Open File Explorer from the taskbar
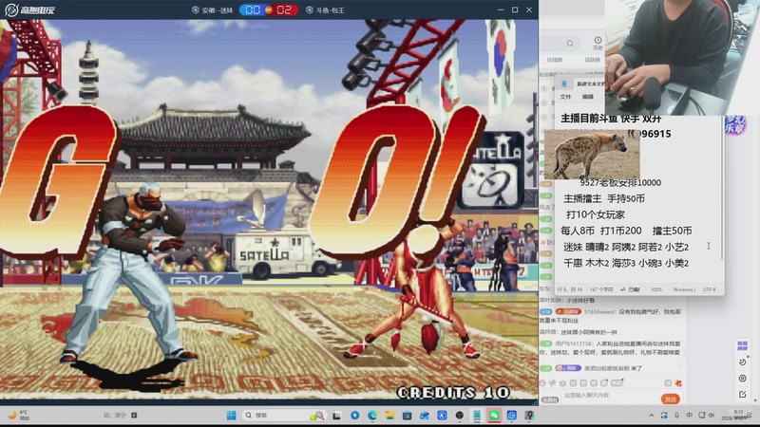The width and height of the screenshot is (760, 427). coord(389,416)
